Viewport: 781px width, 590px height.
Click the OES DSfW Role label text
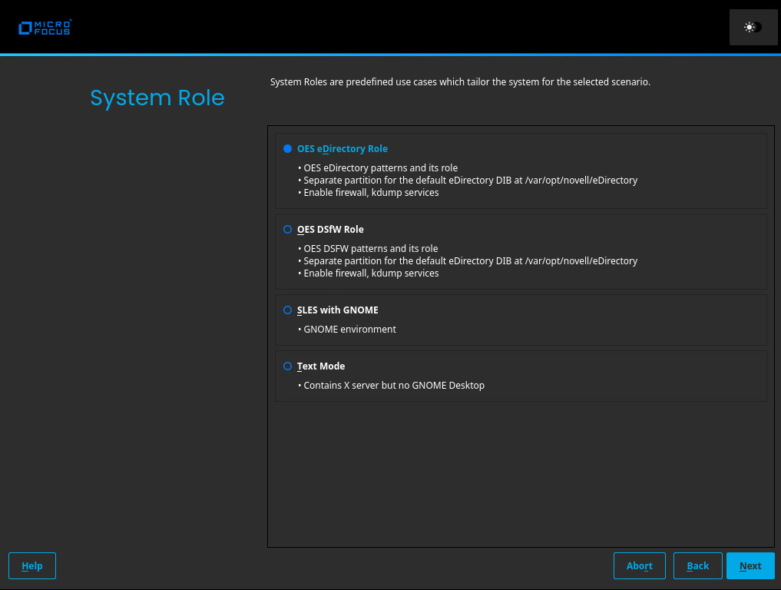tap(330, 230)
